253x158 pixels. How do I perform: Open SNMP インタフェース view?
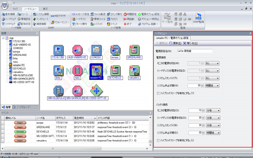(x=41, y=19)
